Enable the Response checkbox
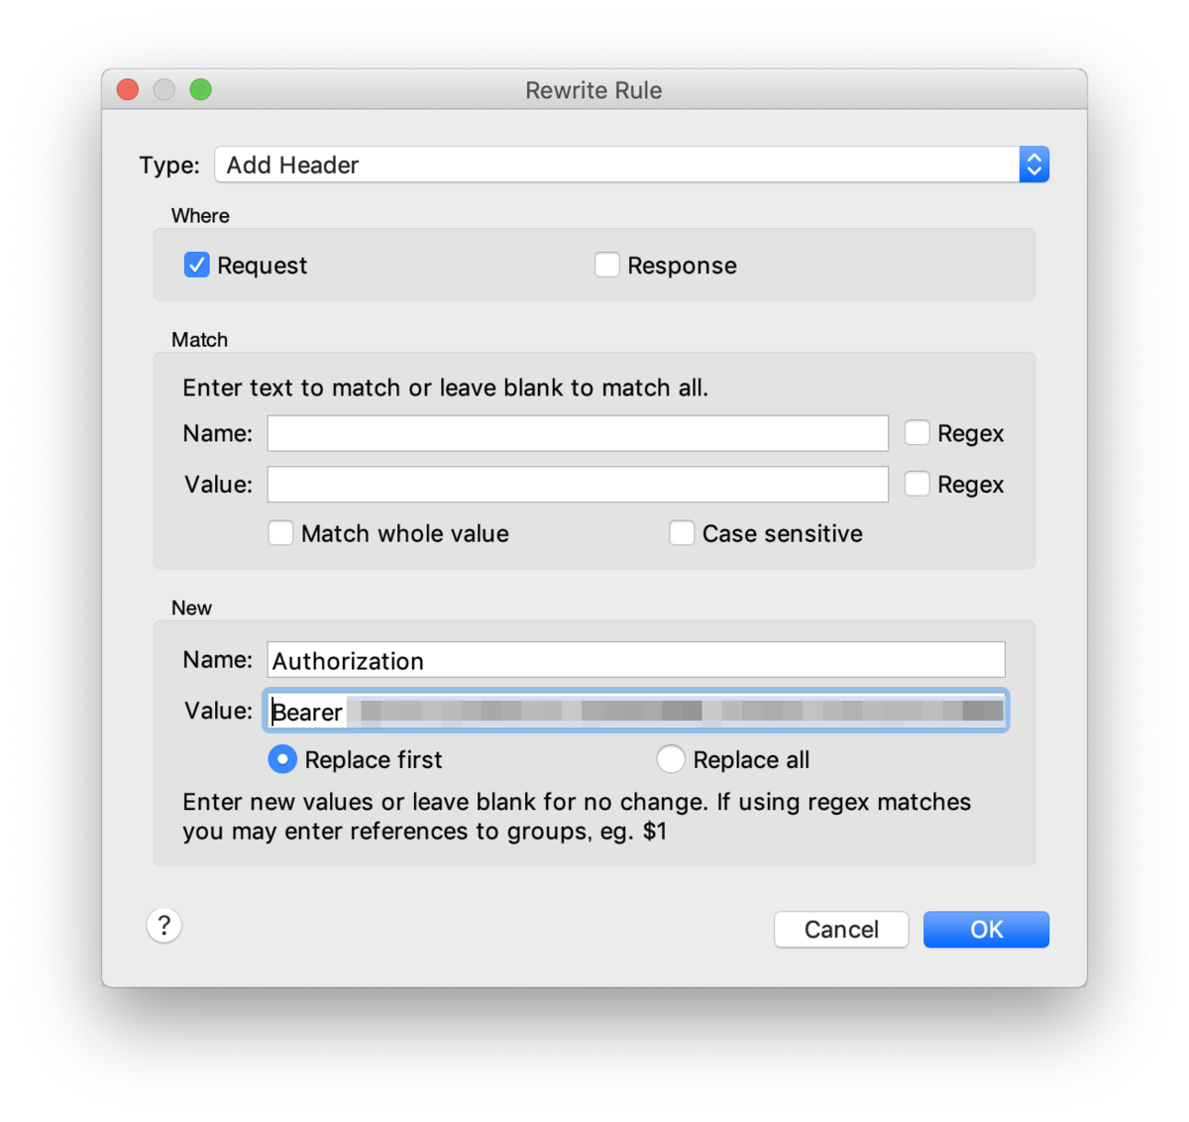Screen dimensions: 1189x1122 coord(606,265)
